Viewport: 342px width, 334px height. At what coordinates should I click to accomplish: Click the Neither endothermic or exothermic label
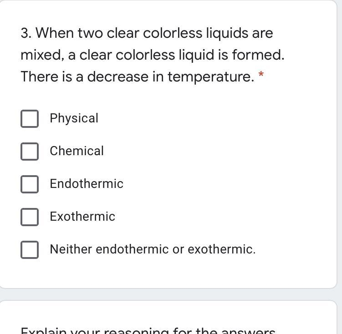pyautogui.click(x=153, y=249)
